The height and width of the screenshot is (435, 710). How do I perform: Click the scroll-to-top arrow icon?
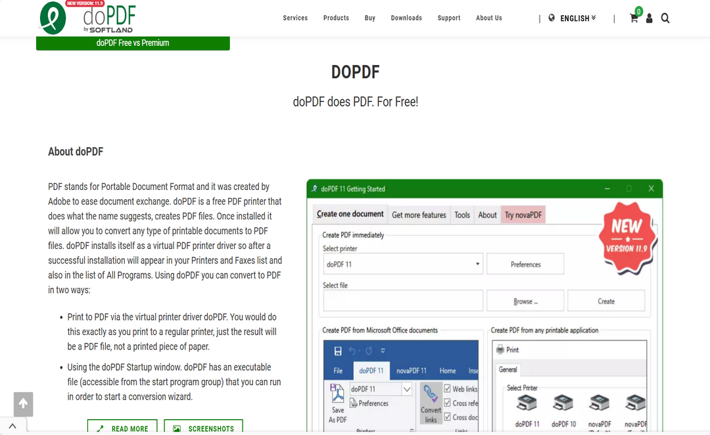[23, 404]
